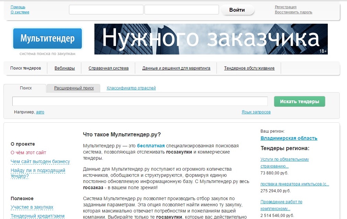This screenshot has width=347, height=219.
Task: Click the Нужного заказчика banner
Action: (211, 39)
